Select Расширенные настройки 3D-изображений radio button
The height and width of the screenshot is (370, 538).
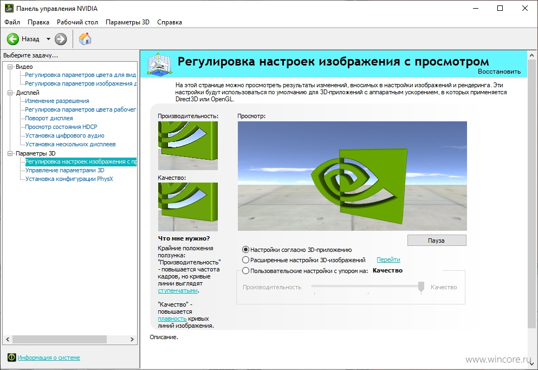tap(245, 260)
